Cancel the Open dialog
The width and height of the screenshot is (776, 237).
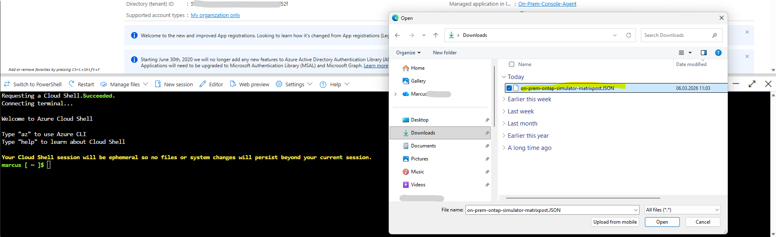pyautogui.click(x=703, y=222)
